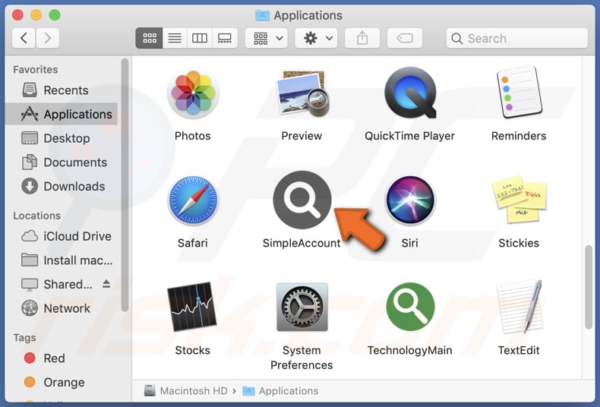Click the System Preferences label text
The height and width of the screenshot is (407, 600).
302,358
